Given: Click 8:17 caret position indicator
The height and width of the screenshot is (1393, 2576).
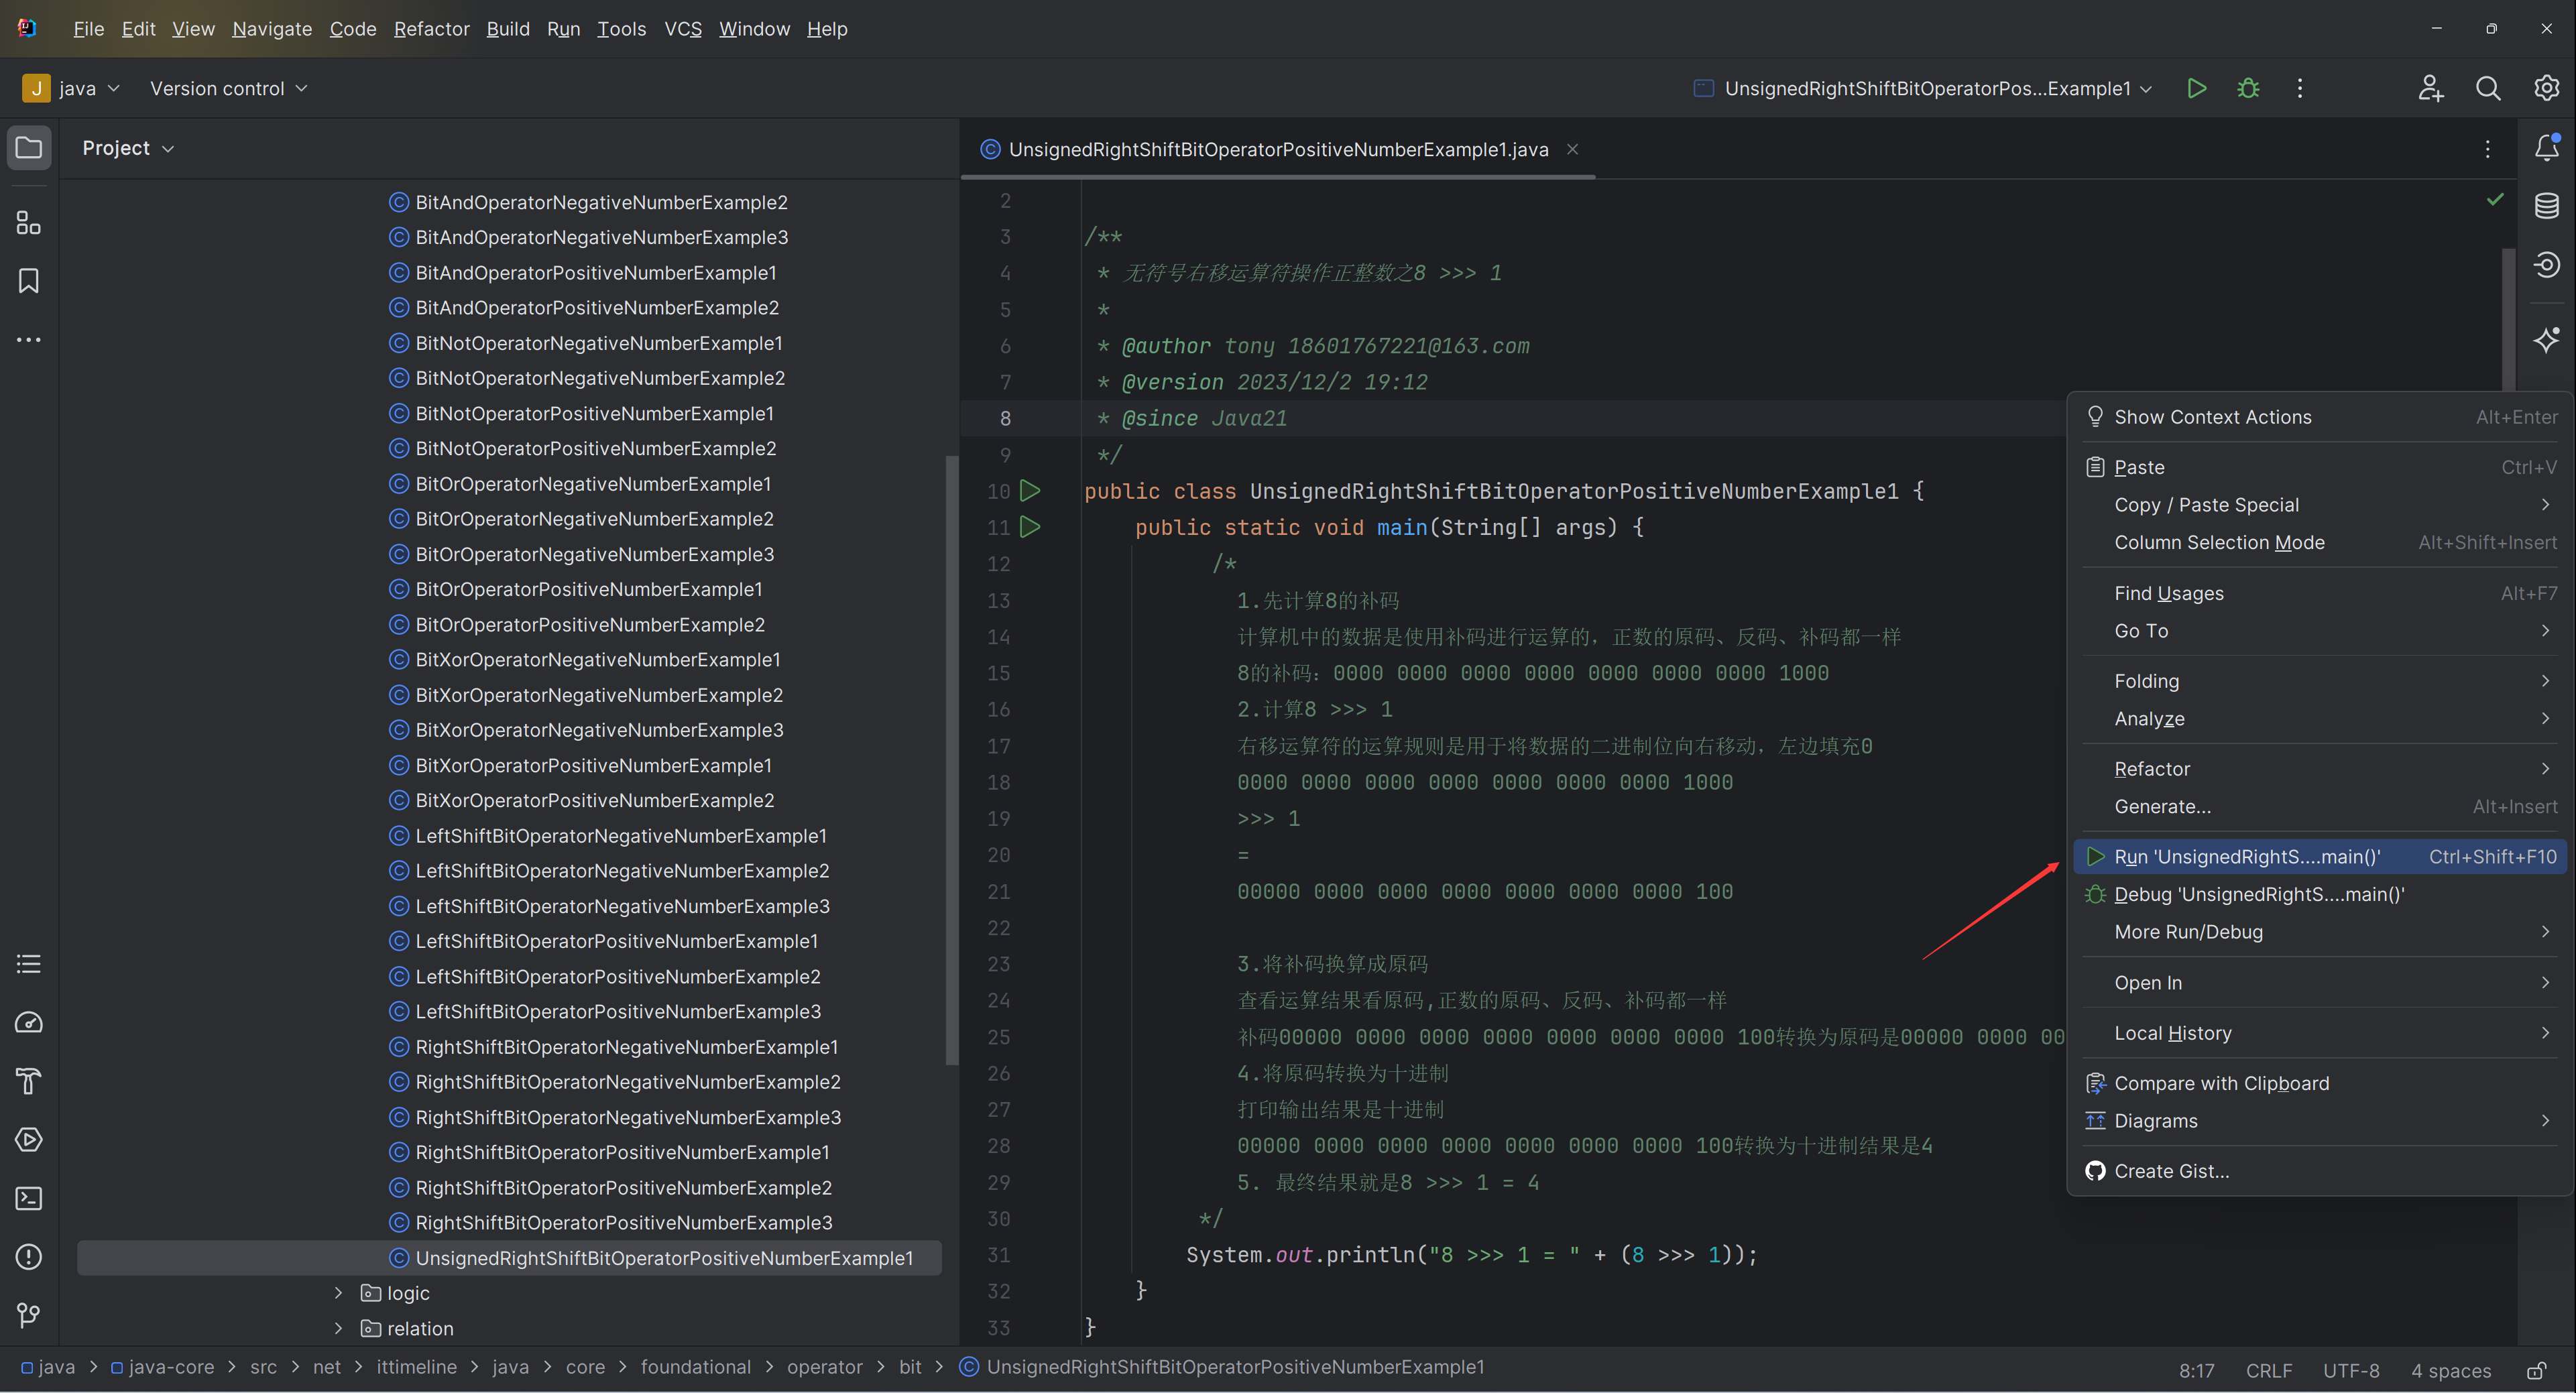Looking at the screenshot, I should [2197, 1370].
